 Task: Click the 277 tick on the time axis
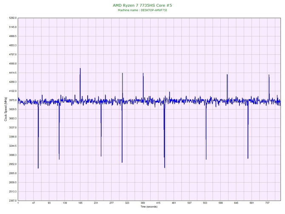pos(111,203)
